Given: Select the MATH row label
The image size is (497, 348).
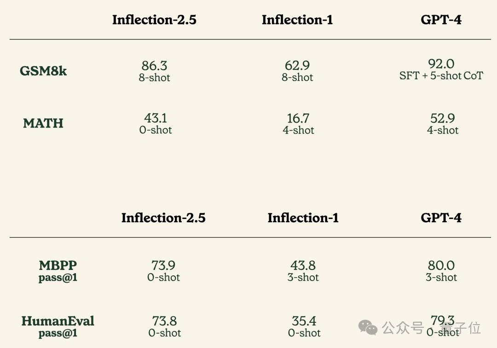Looking at the screenshot, I should pyautogui.click(x=43, y=123).
